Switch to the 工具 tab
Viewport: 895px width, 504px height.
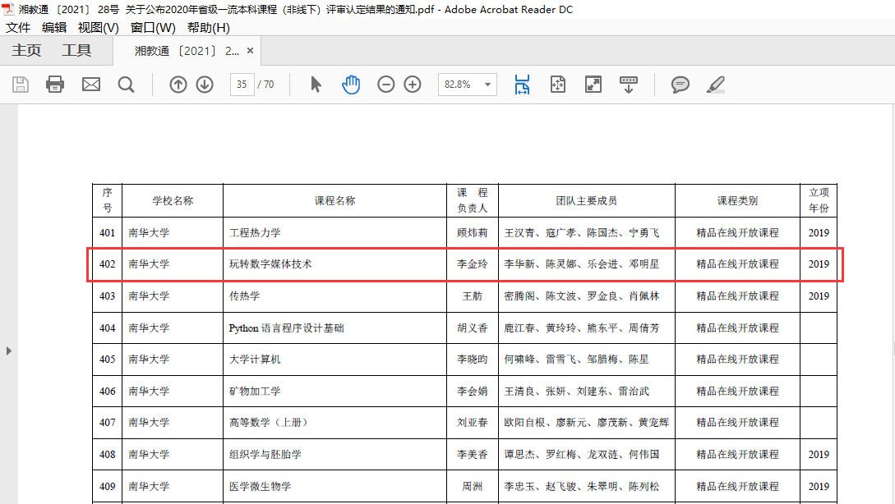[76, 51]
